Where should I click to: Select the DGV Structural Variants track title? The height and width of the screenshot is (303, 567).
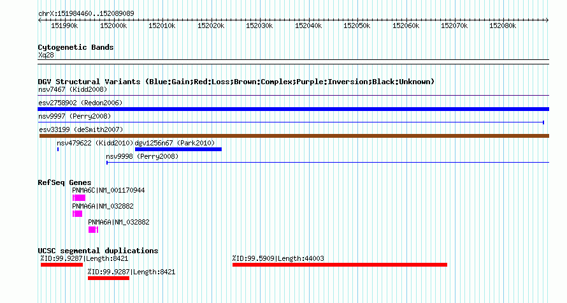pos(236,82)
